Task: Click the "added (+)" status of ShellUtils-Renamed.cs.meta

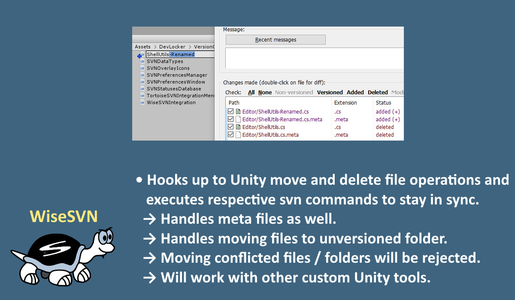Action: click(x=388, y=120)
